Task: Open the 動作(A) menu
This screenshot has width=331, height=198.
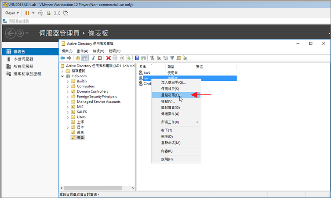Action: (x=83, y=51)
